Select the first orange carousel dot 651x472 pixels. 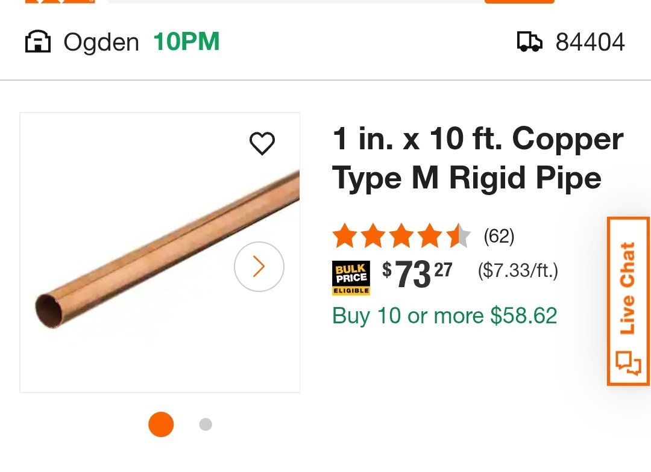(x=161, y=424)
